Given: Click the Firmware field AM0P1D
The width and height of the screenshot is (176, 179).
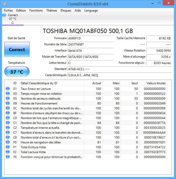Looking at the screenshot, I should coord(90,38).
